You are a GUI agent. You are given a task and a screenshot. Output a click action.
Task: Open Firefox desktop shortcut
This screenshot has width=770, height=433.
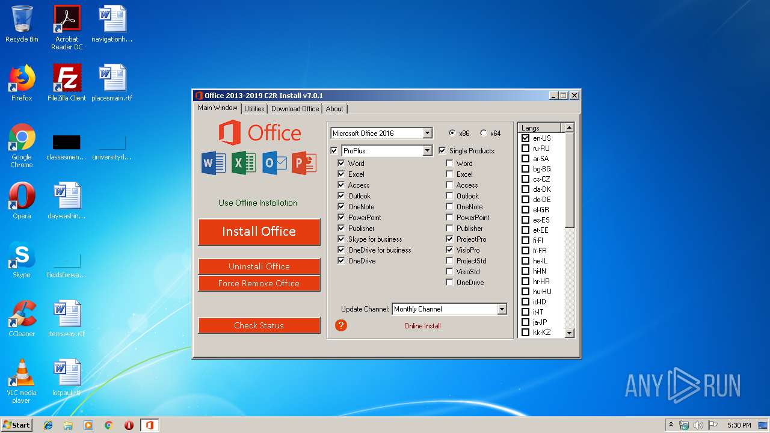[22, 83]
